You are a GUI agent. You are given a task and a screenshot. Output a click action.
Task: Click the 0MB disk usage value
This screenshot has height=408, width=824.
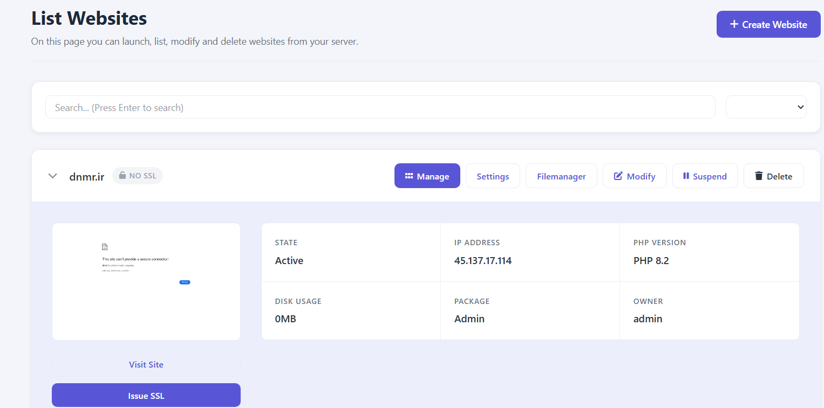pyautogui.click(x=285, y=319)
